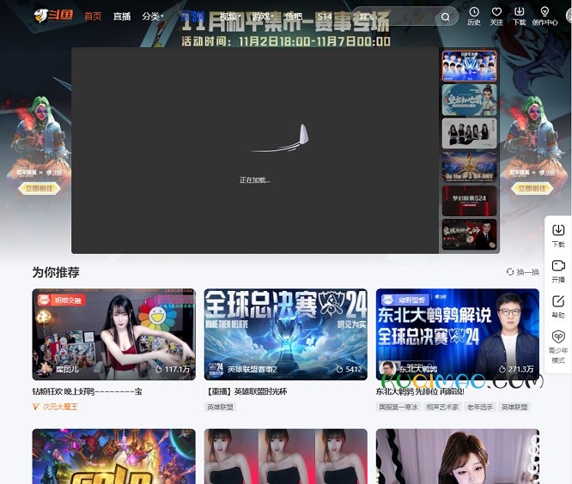Open 钻粉狂欢 晚上好鸭 stream title
Viewport: 572px width, 484px height.
88,392
